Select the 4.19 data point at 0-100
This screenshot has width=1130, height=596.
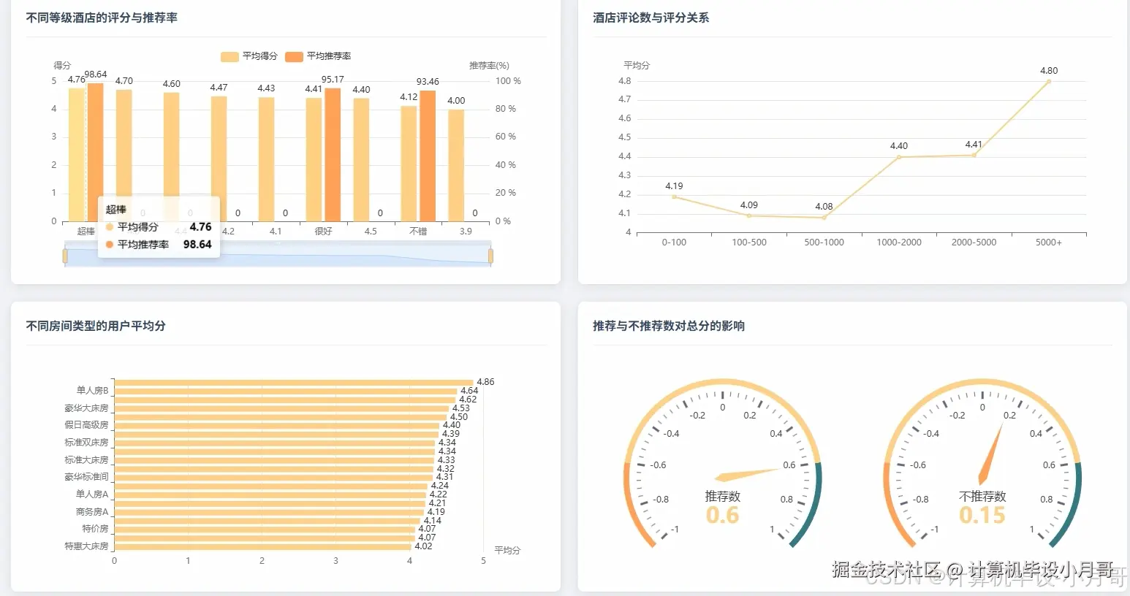point(673,196)
